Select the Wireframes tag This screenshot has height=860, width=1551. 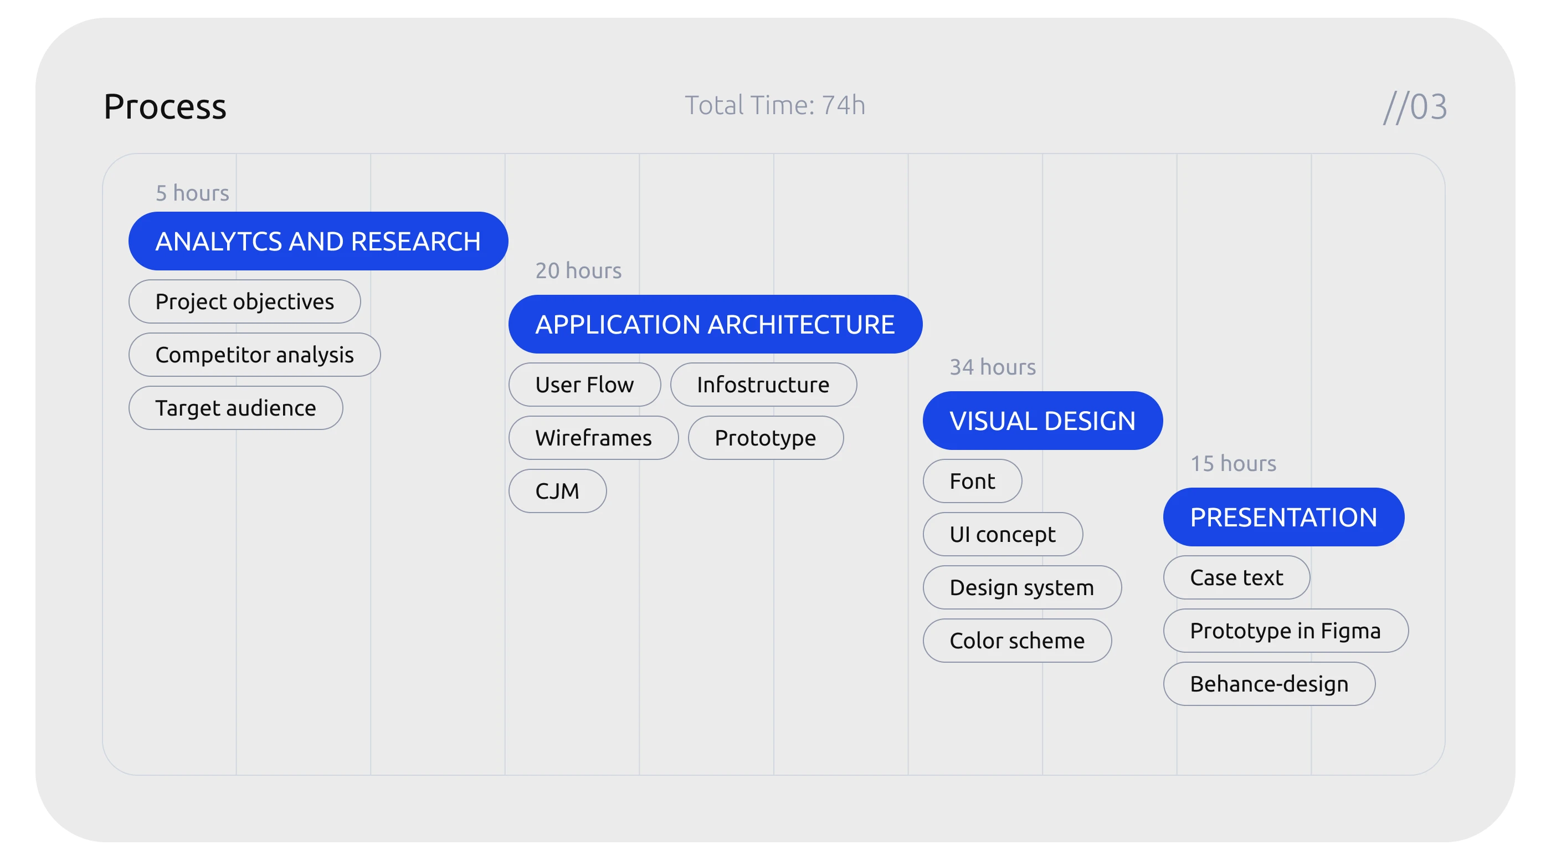pyautogui.click(x=593, y=437)
